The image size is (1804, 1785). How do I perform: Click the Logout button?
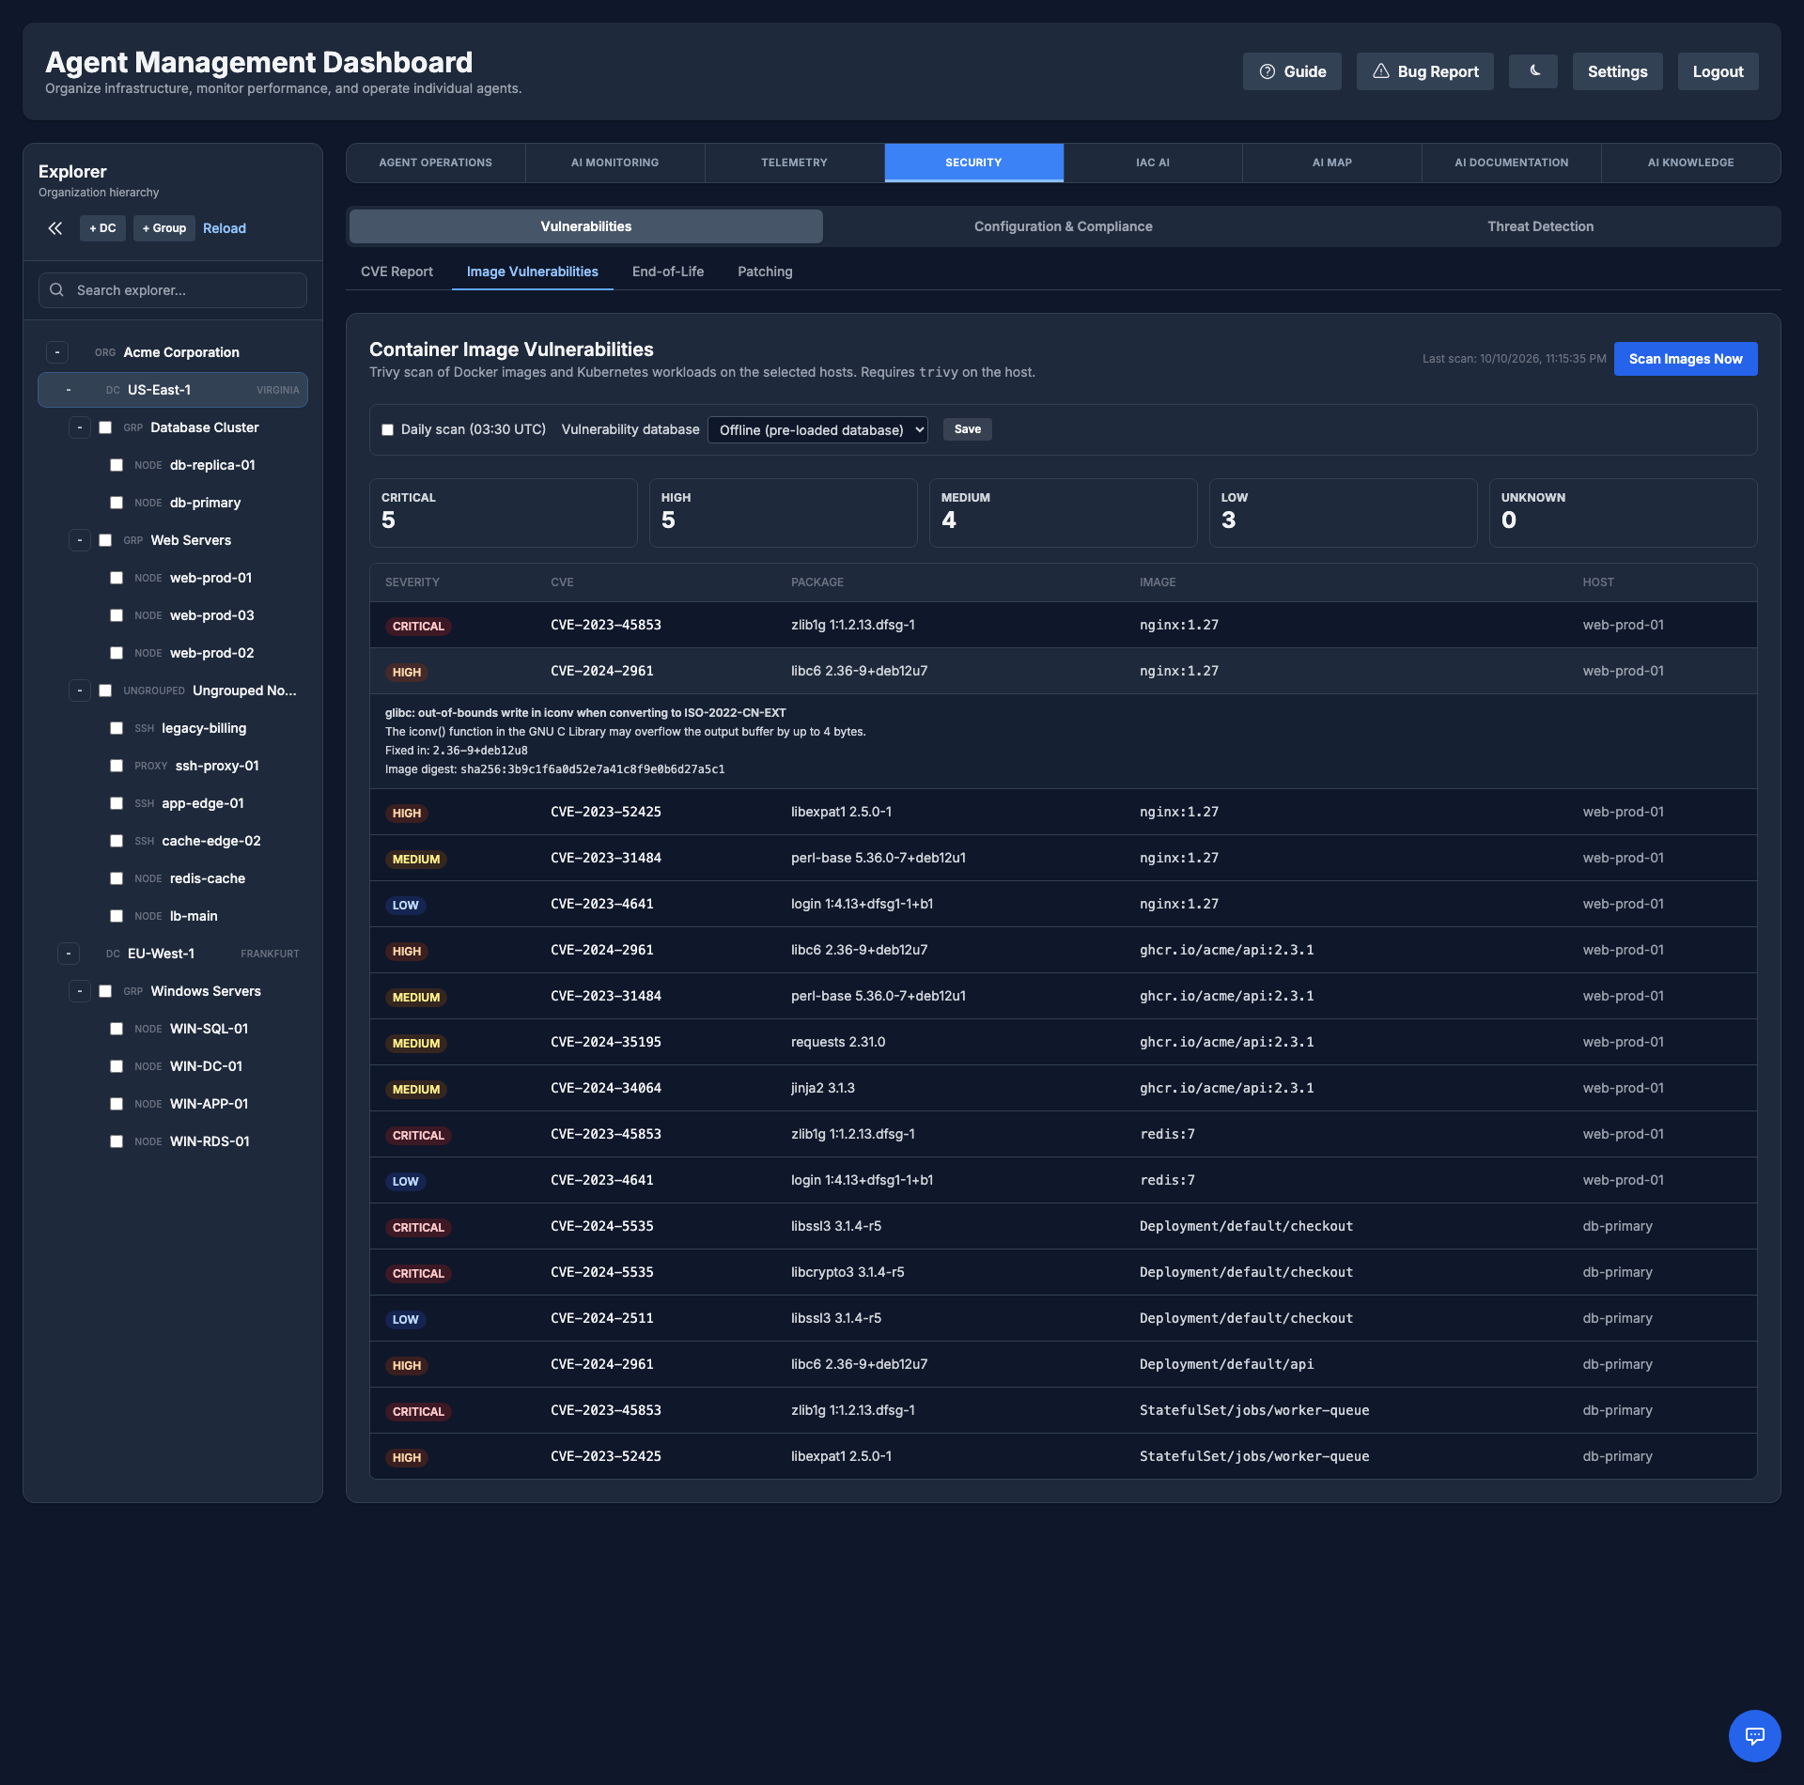pos(1718,71)
